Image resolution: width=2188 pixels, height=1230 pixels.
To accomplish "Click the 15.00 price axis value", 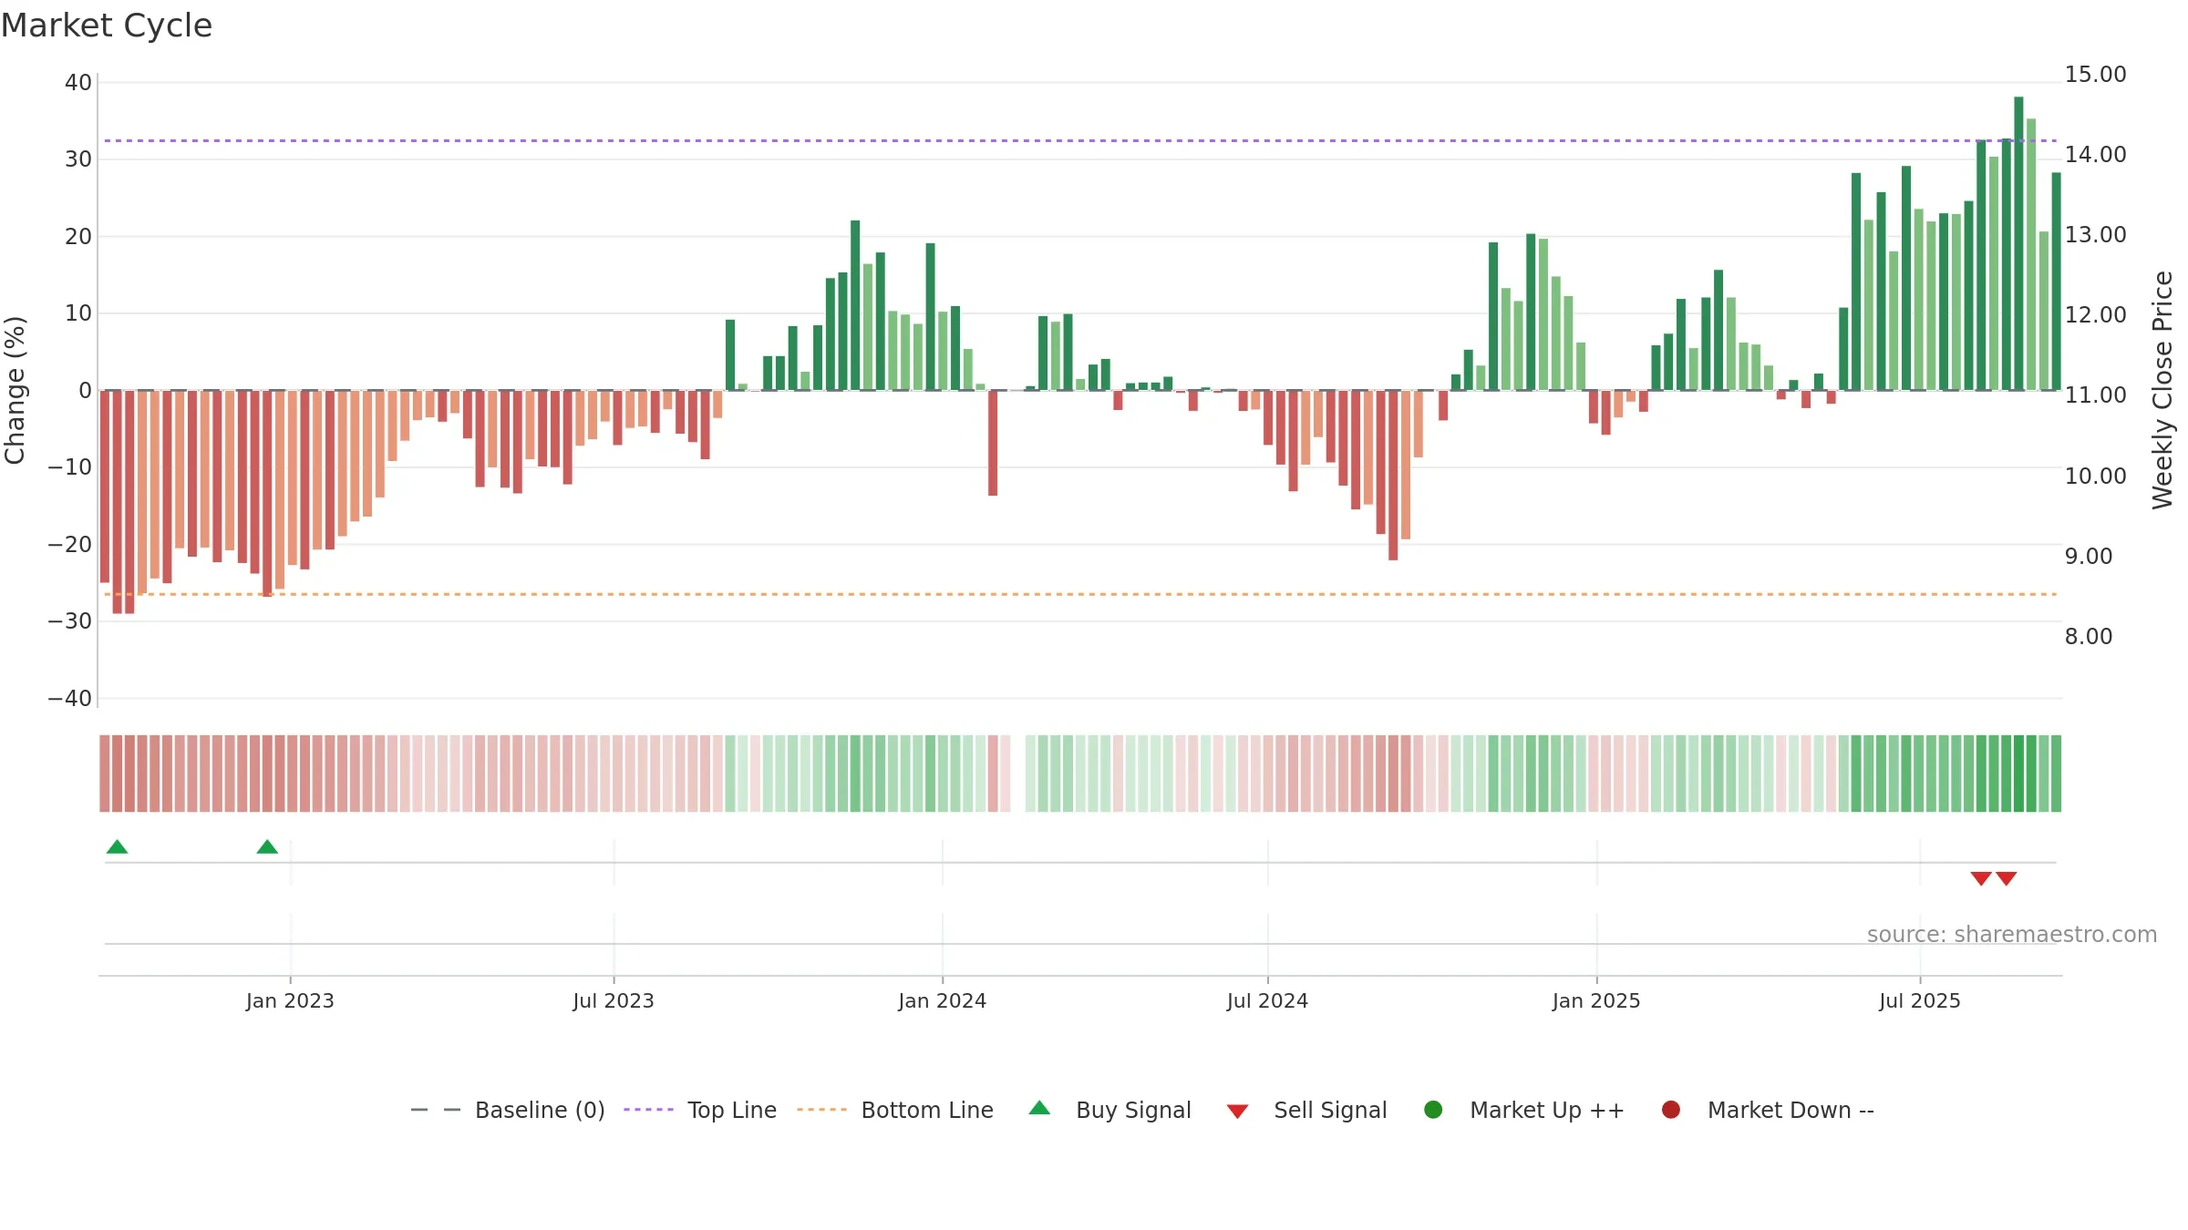I will pos(2095,75).
